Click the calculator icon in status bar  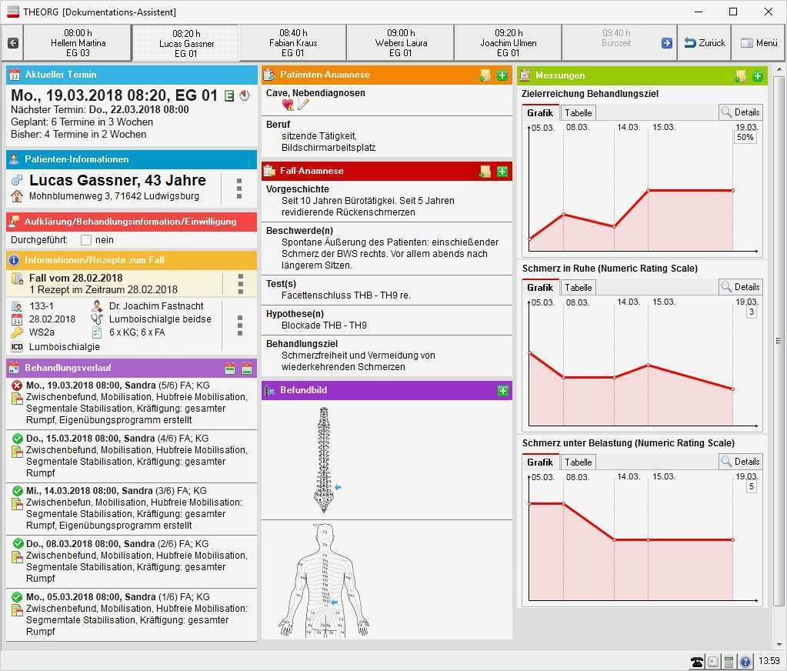pyautogui.click(x=729, y=662)
